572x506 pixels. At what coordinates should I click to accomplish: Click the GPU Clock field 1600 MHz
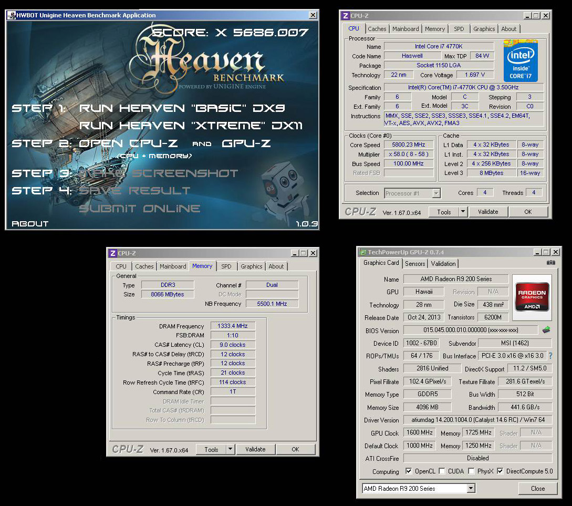pos(420,432)
